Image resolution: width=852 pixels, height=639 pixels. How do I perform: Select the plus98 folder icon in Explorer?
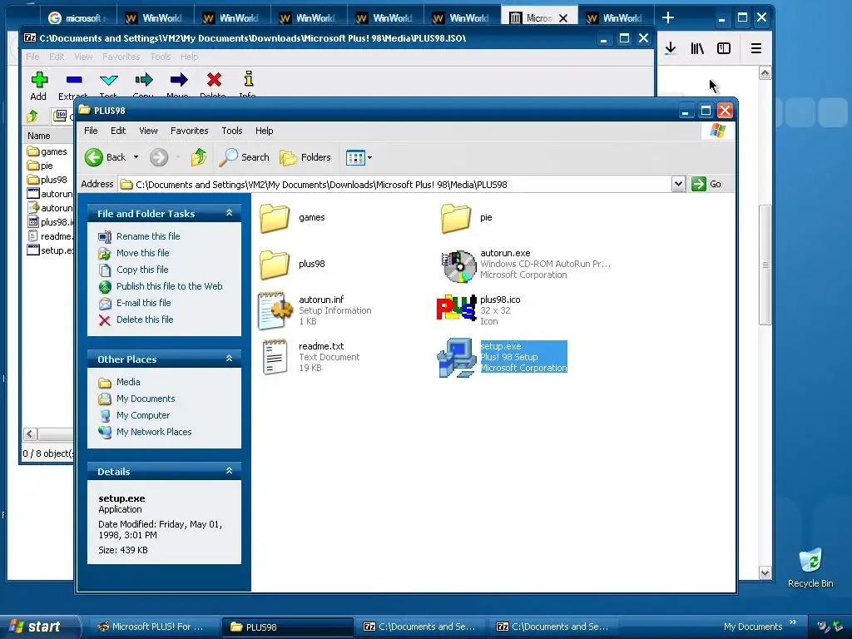275,264
